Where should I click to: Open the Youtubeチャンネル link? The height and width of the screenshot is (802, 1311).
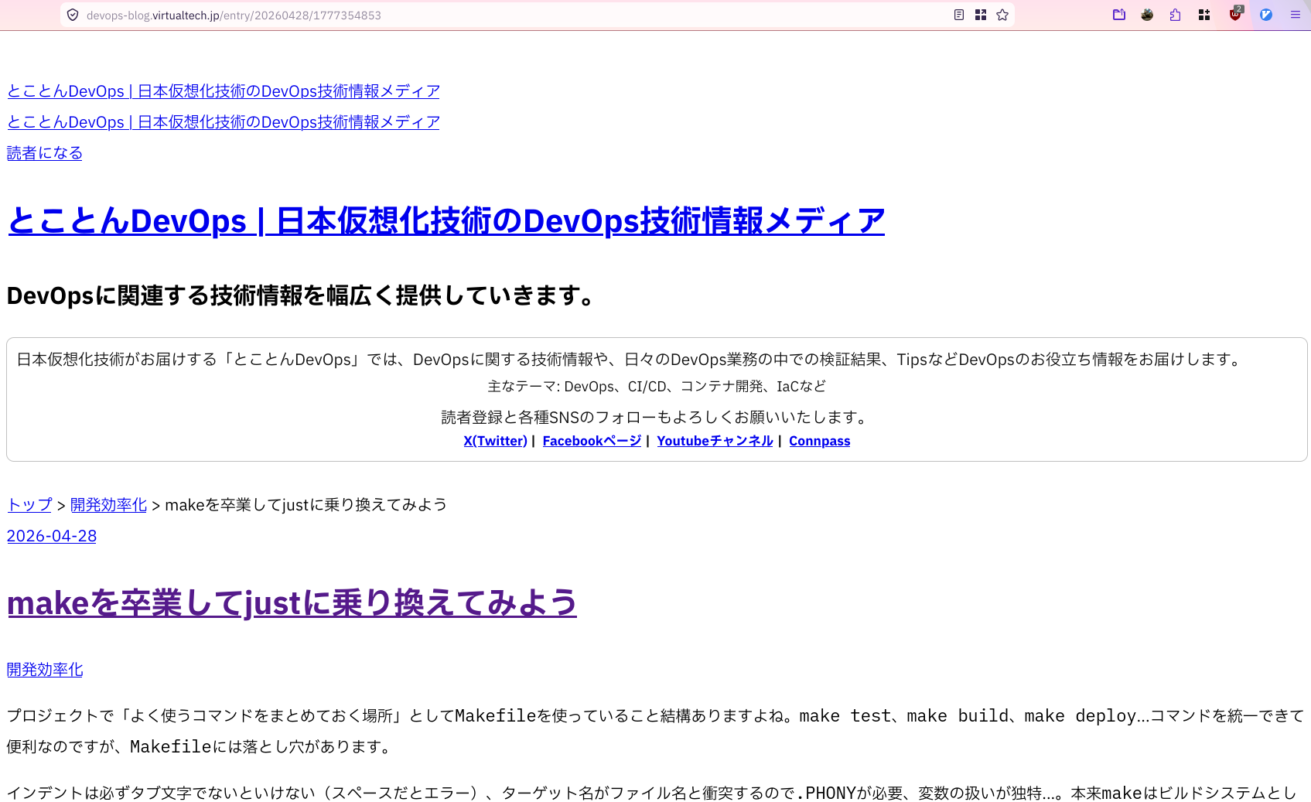pyautogui.click(x=715, y=441)
